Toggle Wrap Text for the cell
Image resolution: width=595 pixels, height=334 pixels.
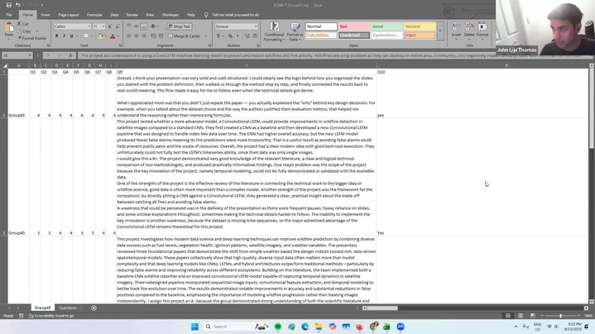click(x=180, y=26)
